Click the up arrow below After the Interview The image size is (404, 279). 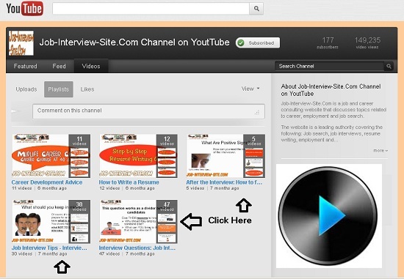click(x=244, y=205)
